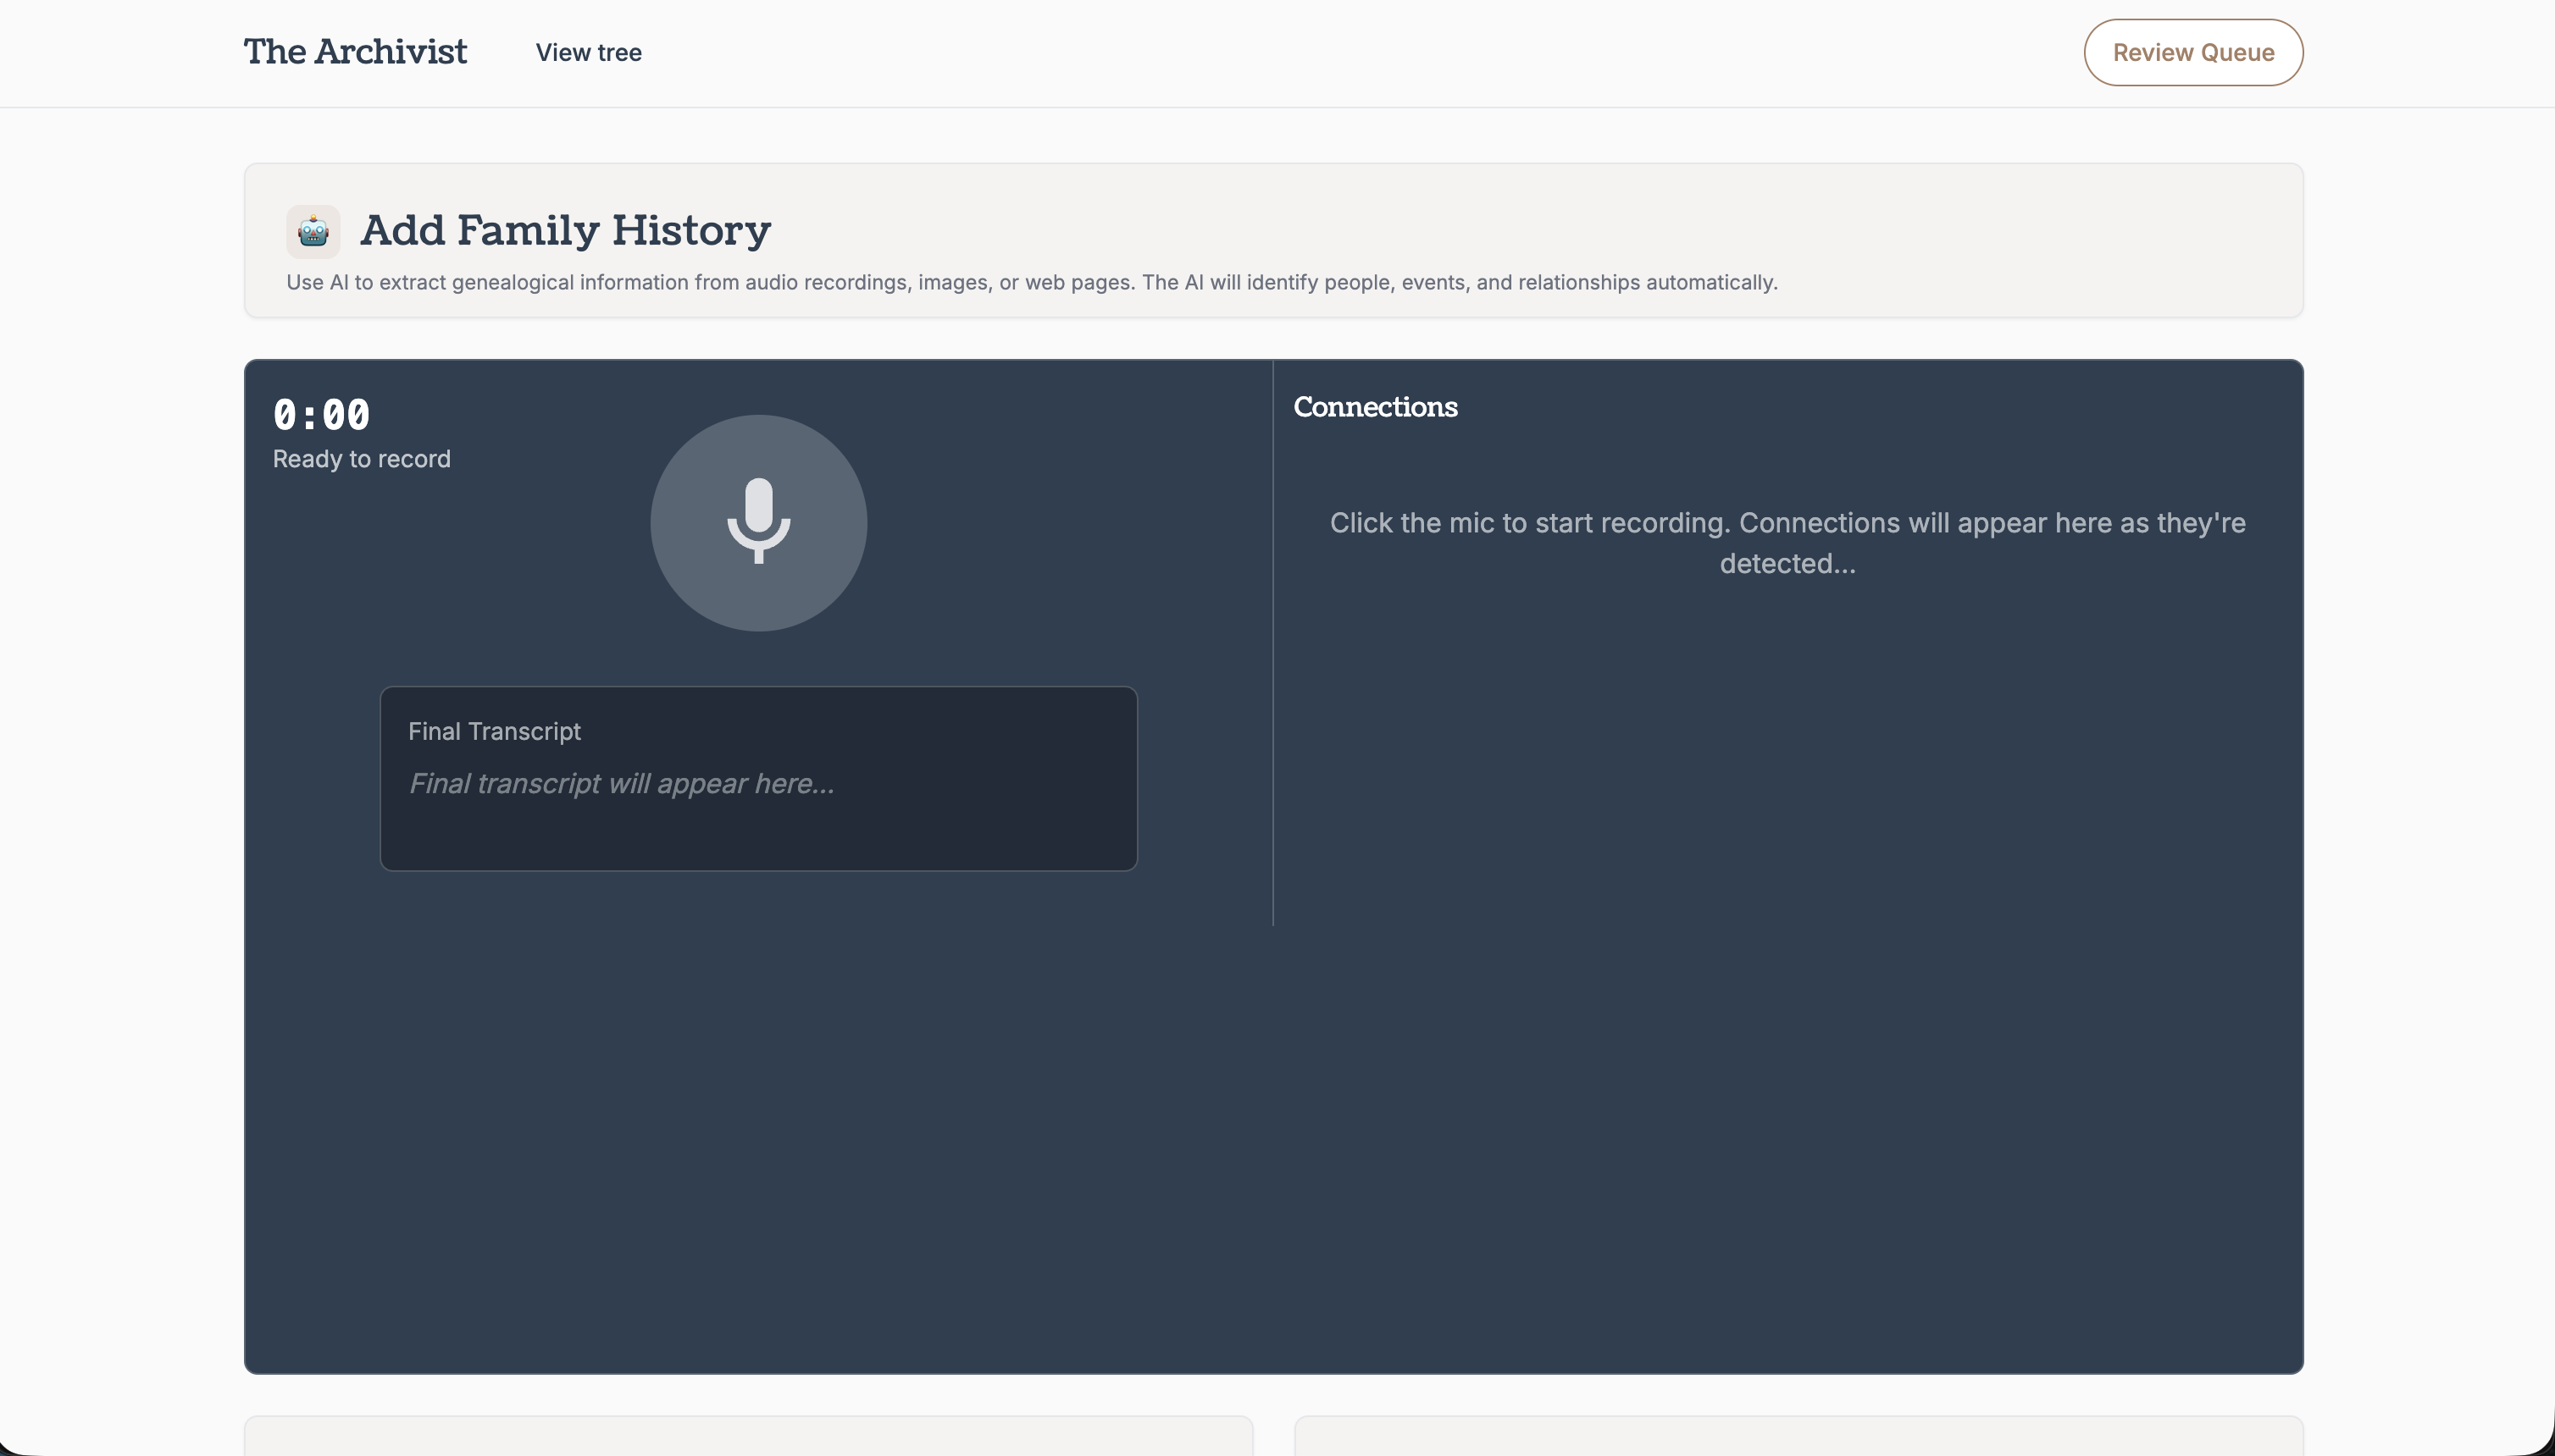Click the bottom-left card below the recorder
Image resolution: width=2555 pixels, height=1456 pixels.
click(749, 1440)
